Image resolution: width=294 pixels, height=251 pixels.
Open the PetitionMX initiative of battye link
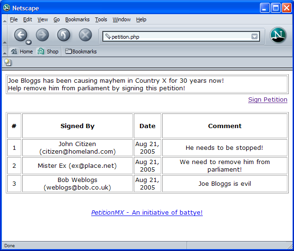147,213
